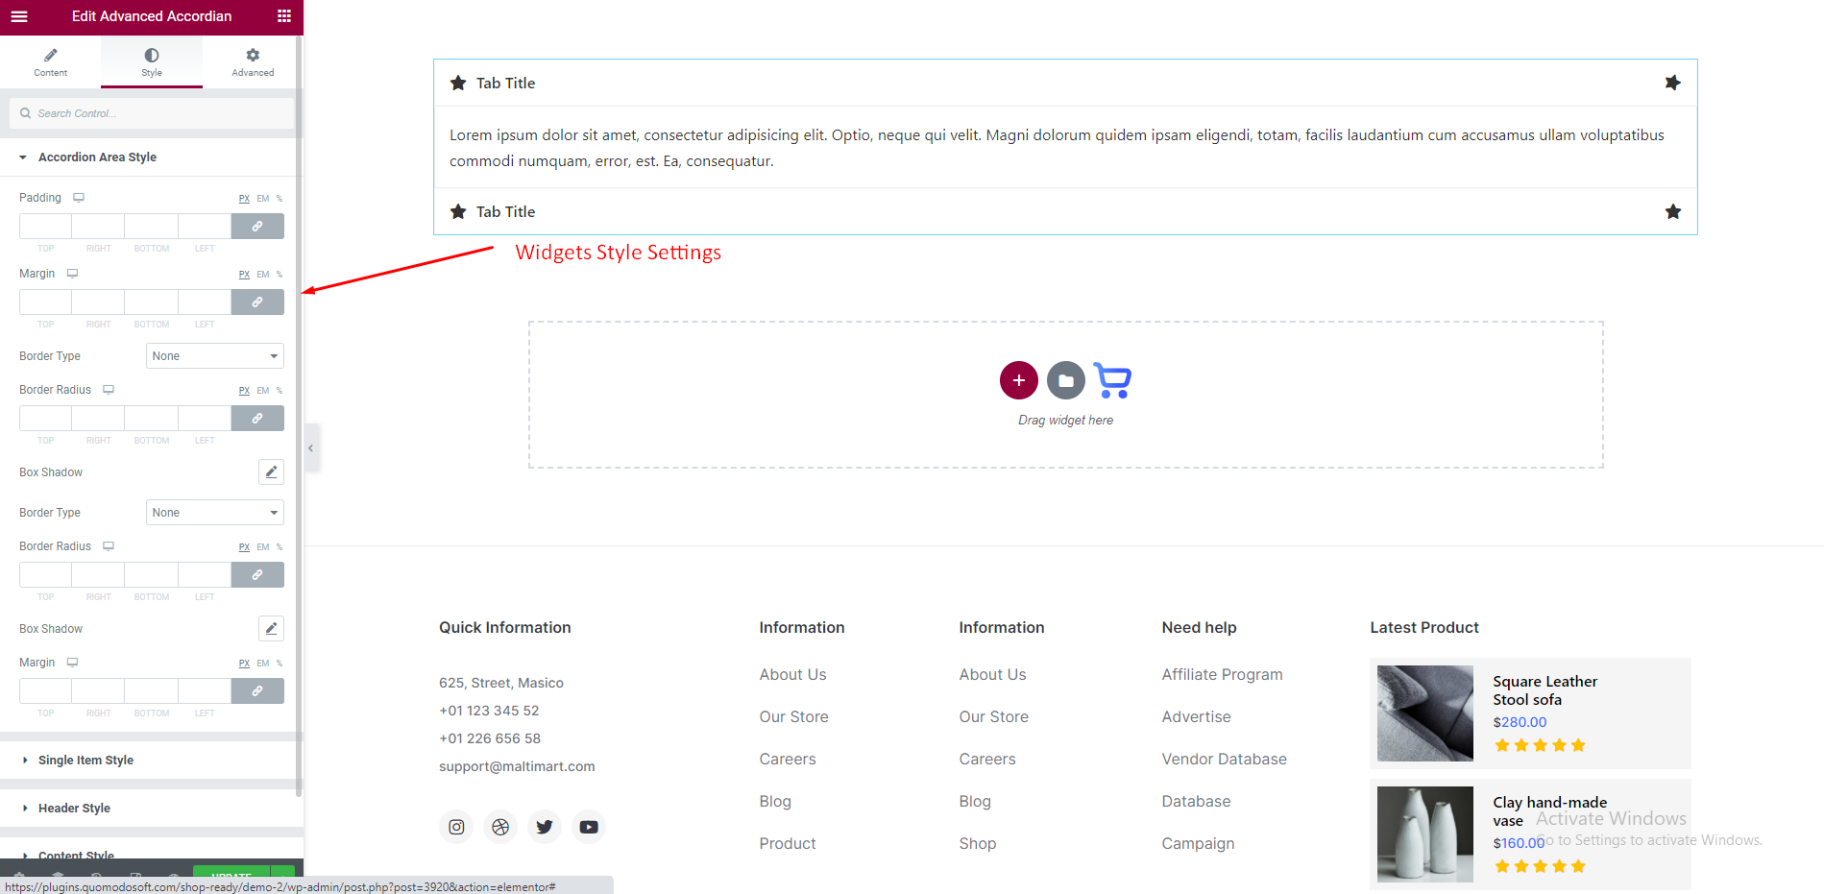This screenshot has width=1824, height=894.
Task: Toggle linked values for first Border Radius
Action: coord(257,419)
